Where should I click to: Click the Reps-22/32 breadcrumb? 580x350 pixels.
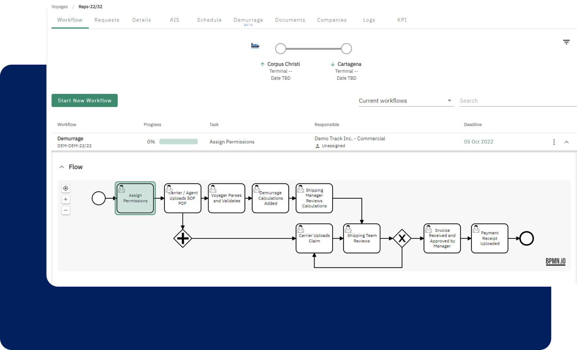(x=90, y=7)
